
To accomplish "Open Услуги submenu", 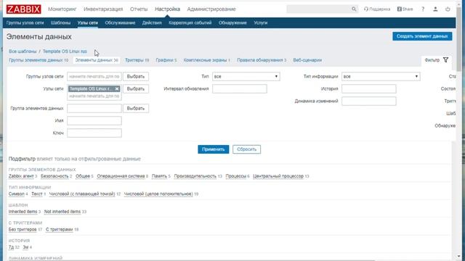I will (261, 22).
